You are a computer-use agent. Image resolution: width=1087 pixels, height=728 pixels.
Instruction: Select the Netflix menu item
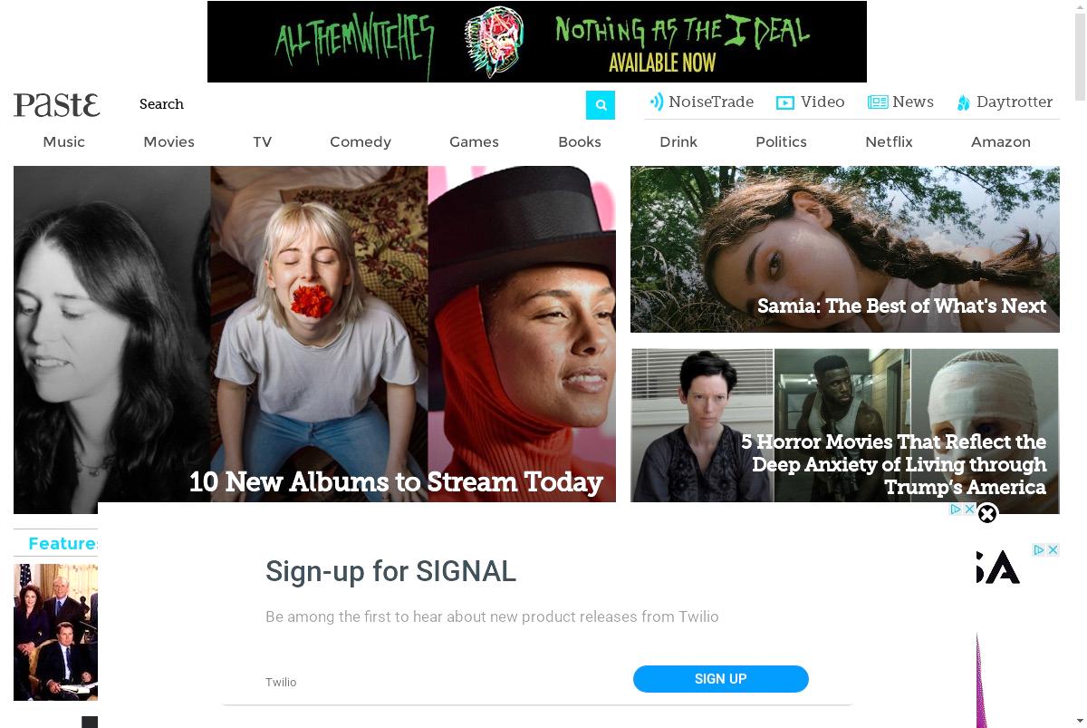pos(889,141)
